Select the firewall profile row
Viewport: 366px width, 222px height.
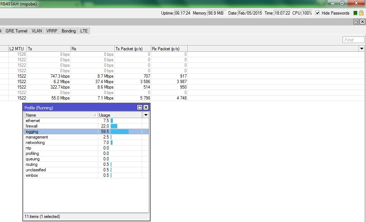click(86, 126)
